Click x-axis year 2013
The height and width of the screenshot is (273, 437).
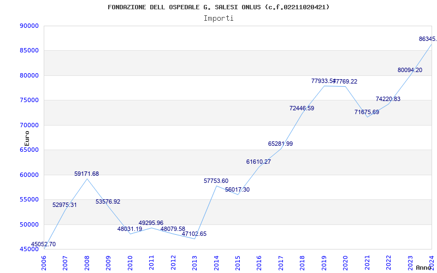pos(194,263)
